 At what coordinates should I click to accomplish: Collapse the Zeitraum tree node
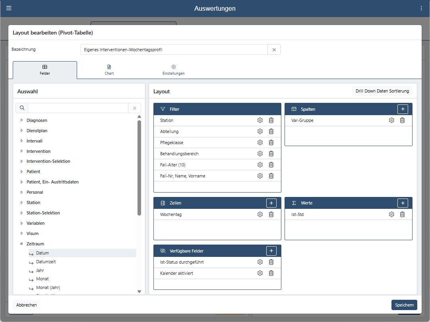21,244
